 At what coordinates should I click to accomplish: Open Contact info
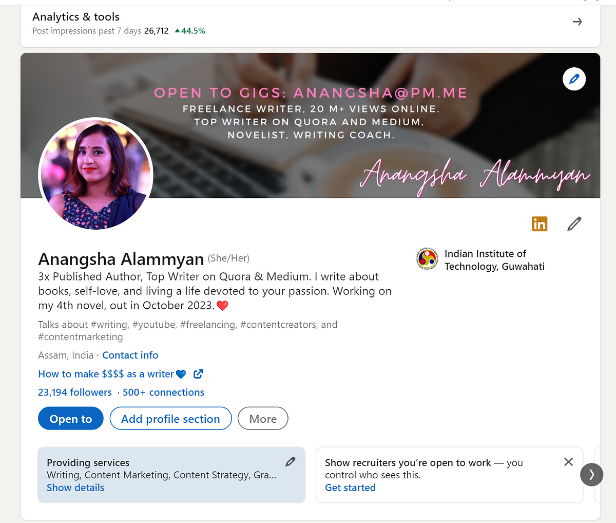click(130, 355)
